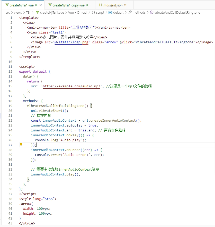Select the TSI breadcrumb segment
The height and width of the screenshot is (227, 215).
point(28,13)
